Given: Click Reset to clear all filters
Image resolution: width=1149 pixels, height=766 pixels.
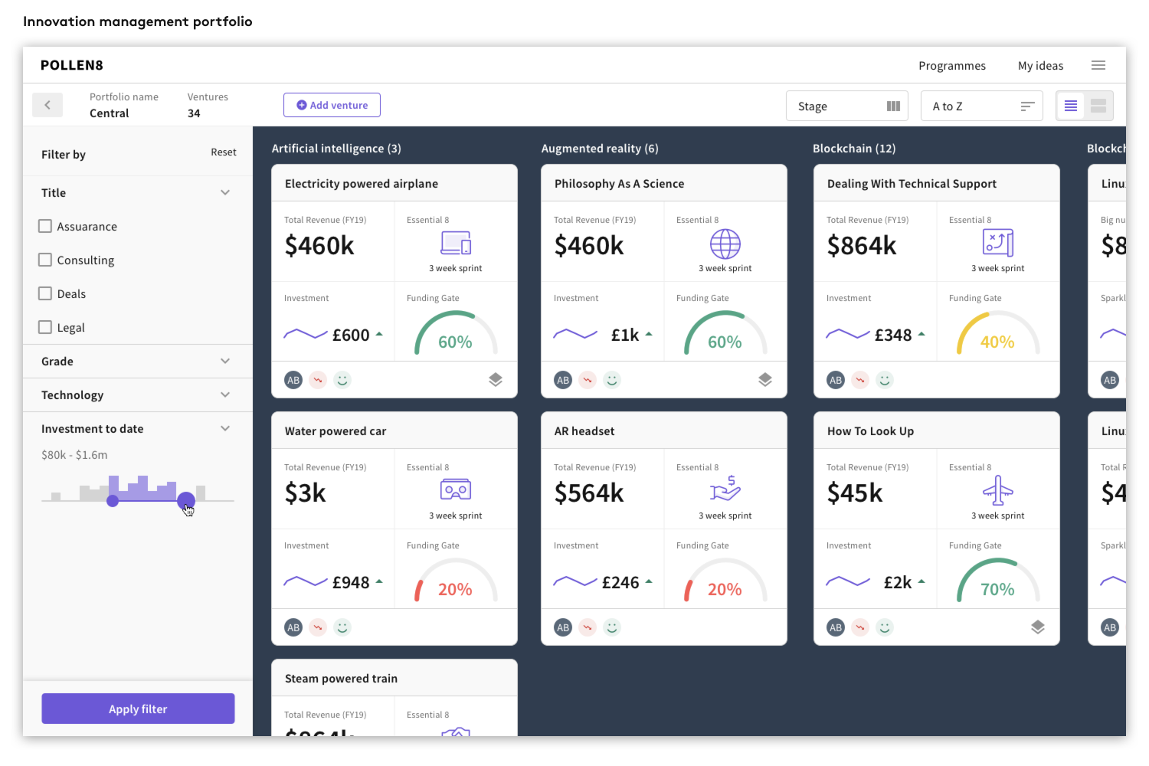Looking at the screenshot, I should pos(224,152).
